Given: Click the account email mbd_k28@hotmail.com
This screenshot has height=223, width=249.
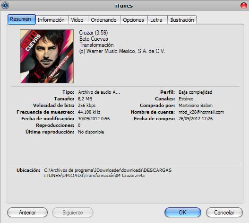Looking at the screenshot, I should pos(201,112).
